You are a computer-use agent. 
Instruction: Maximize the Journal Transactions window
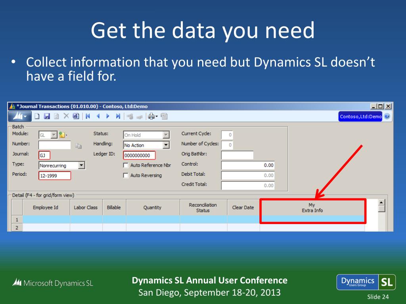(381, 106)
